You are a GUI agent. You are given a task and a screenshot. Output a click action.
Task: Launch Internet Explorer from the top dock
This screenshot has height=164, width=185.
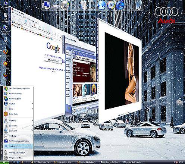point(120,5)
